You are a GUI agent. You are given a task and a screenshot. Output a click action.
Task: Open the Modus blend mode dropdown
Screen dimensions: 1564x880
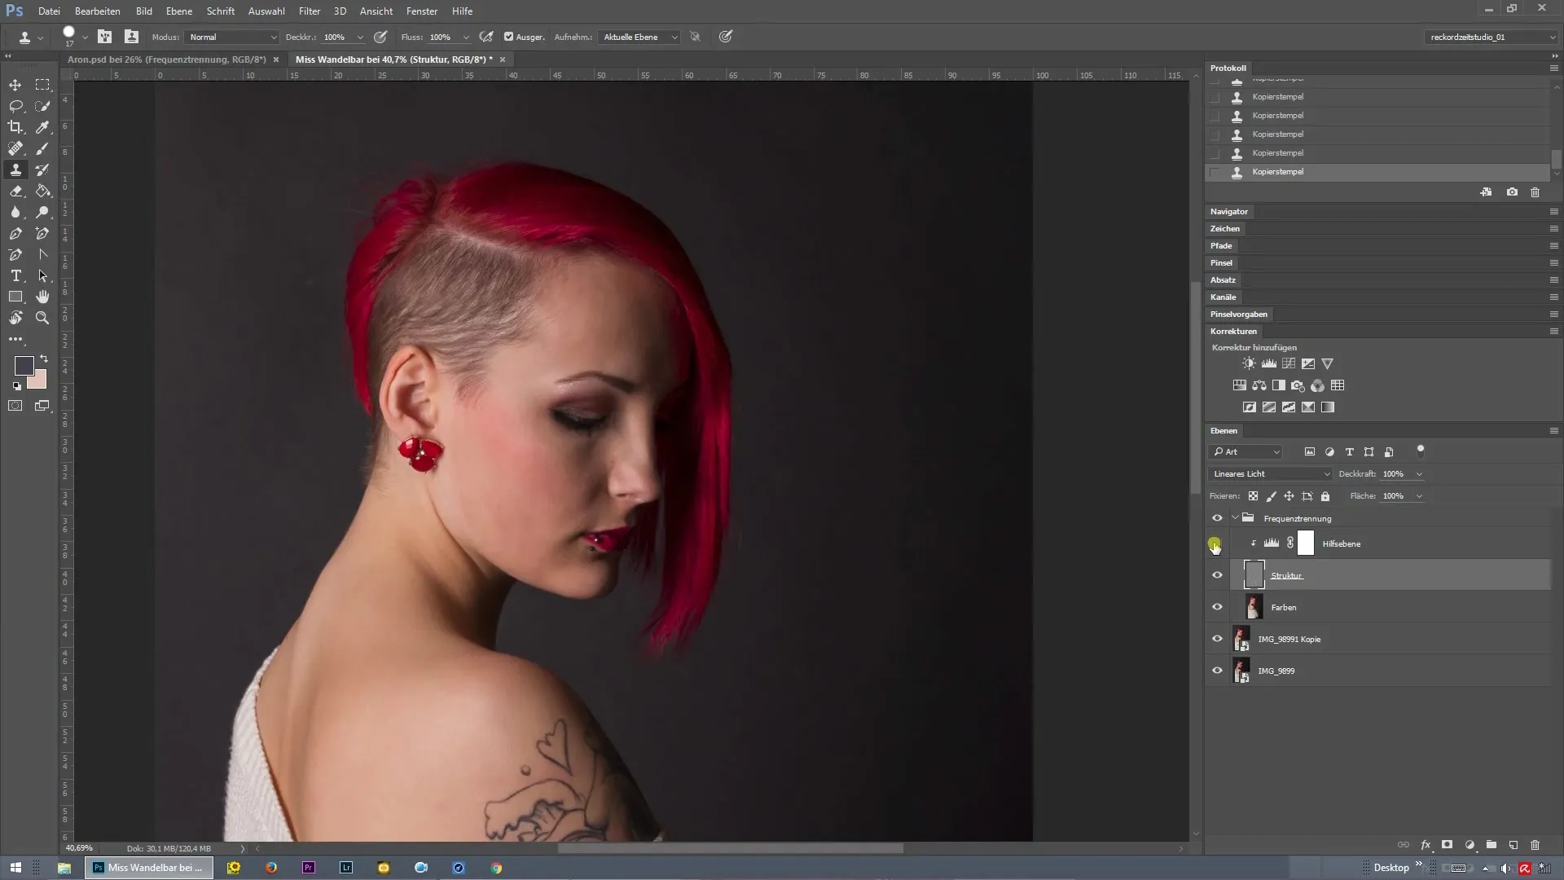(x=232, y=37)
